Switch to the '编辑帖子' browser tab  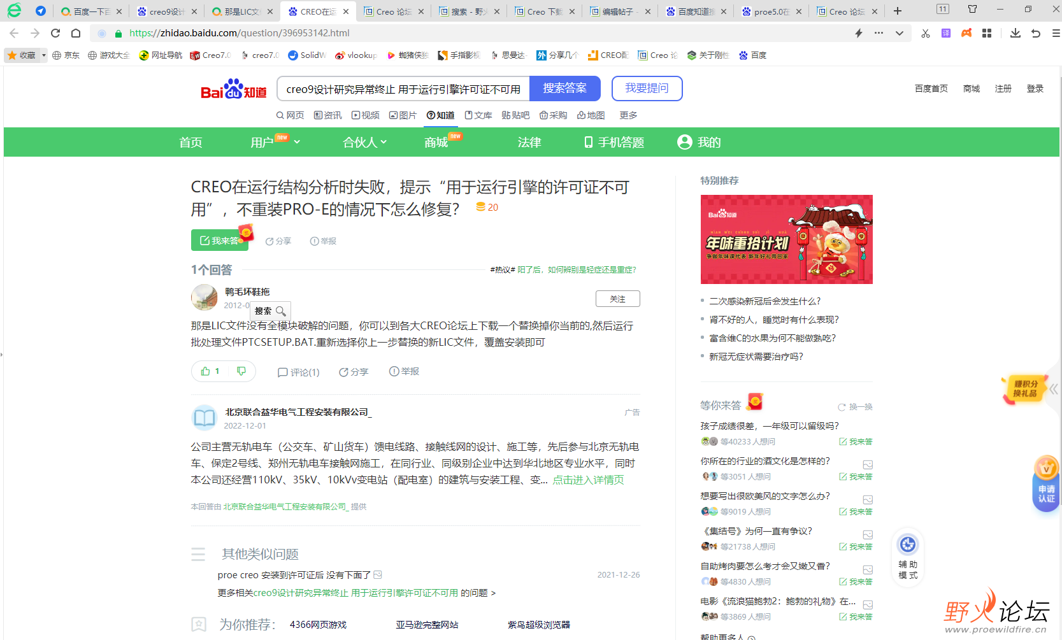(x=619, y=11)
